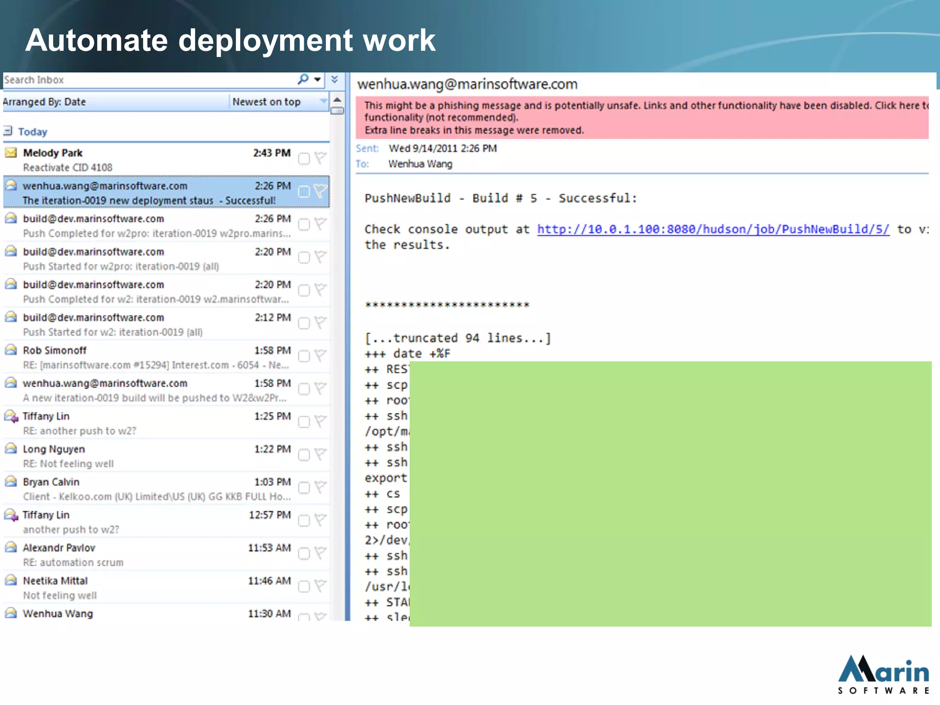940x705 pixels.
Task: Flag the Long Nguyen email
Action: click(x=320, y=454)
